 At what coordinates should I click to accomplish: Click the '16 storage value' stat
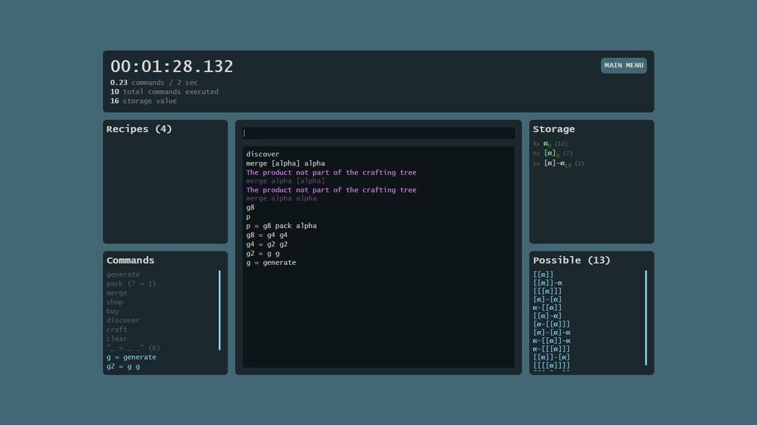click(x=143, y=101)
